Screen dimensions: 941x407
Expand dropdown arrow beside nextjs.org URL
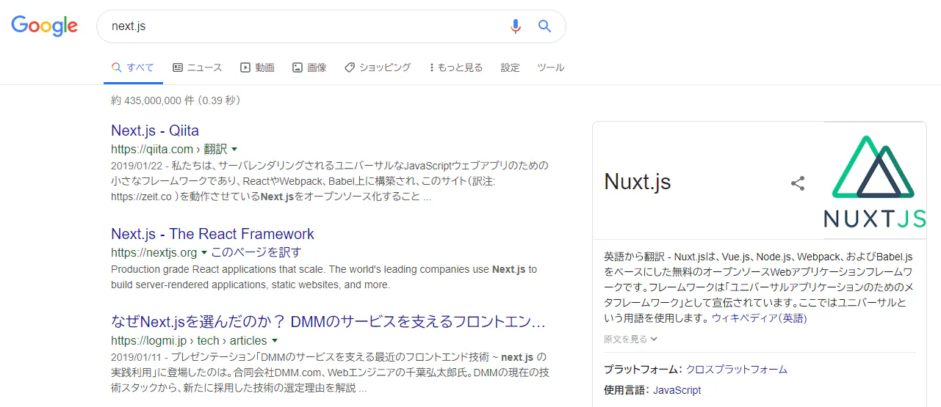coord(204,253)
